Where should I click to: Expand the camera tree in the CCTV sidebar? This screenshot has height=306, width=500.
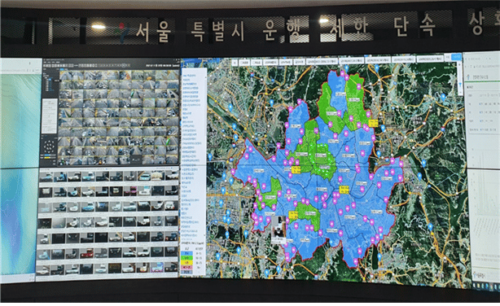pos(44,74)
